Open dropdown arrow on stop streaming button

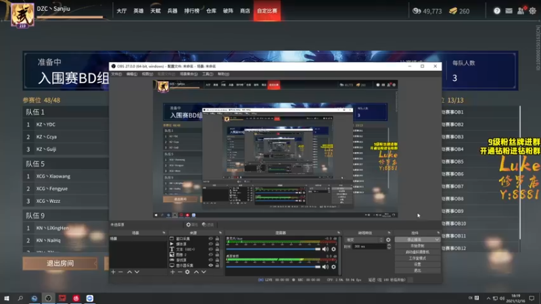[437, 240]
